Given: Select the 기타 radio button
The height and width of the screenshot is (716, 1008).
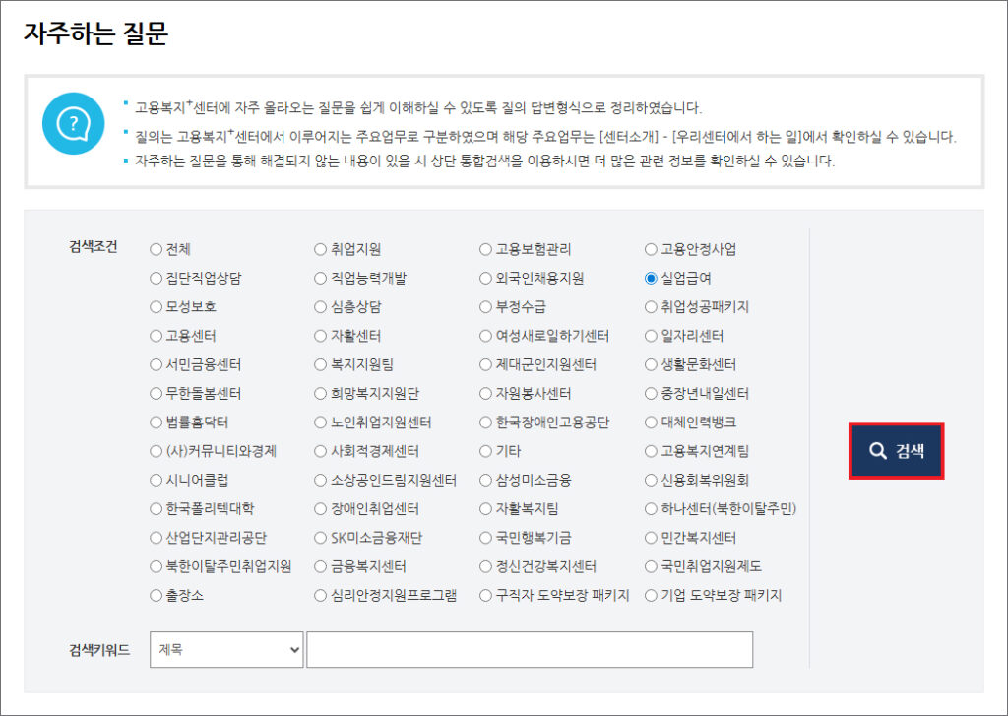Looking at the screenshot, I should [x=485, y=451].
